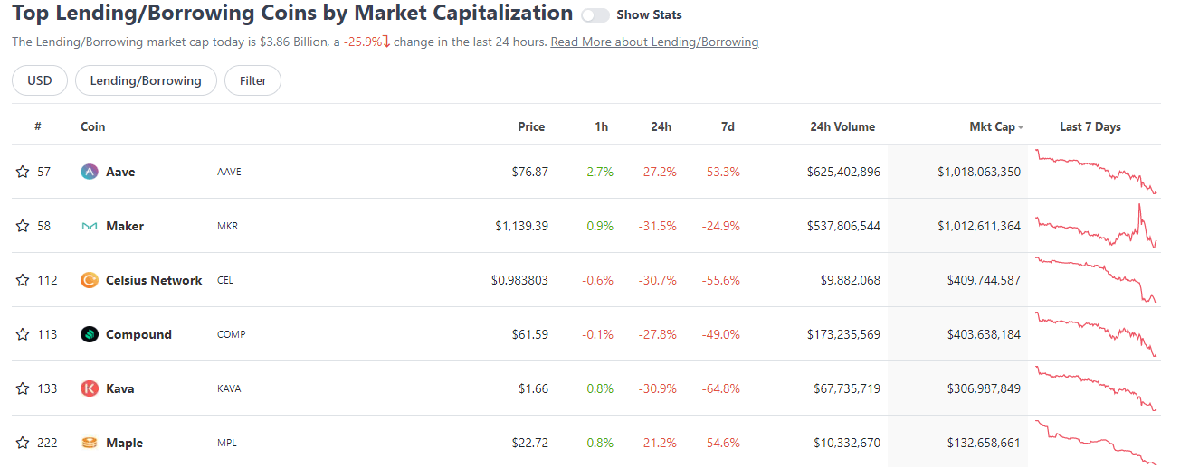Open Read More about Lending/Borrowing link
This screenshot has height=467, width=1180.
point(654,42)
